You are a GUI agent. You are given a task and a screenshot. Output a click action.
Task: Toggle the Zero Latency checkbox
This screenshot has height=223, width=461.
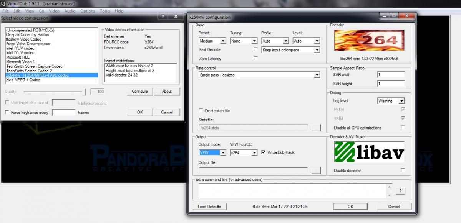point(256,59)
